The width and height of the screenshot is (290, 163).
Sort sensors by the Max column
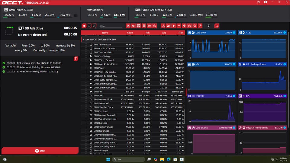181,33
